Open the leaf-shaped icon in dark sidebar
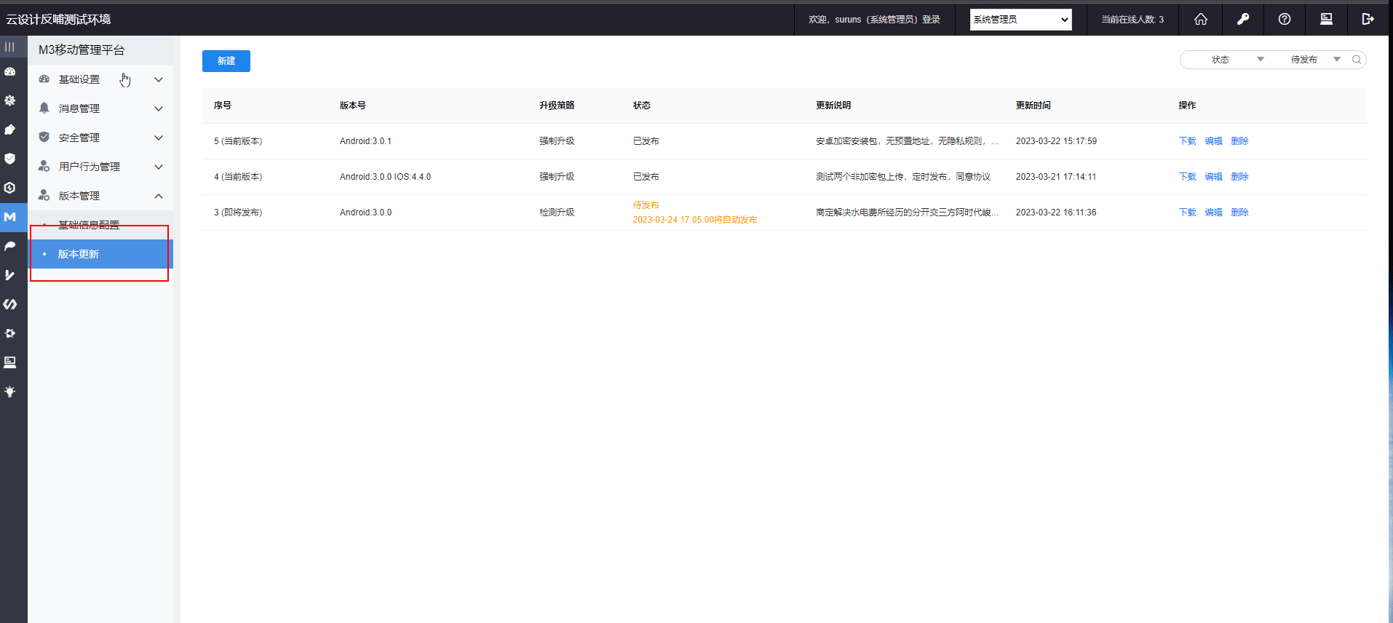The image size is (1393, 623). coord(9,246)
